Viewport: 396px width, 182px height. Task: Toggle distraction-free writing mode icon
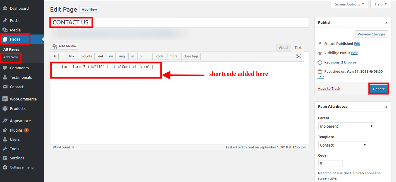299,56
